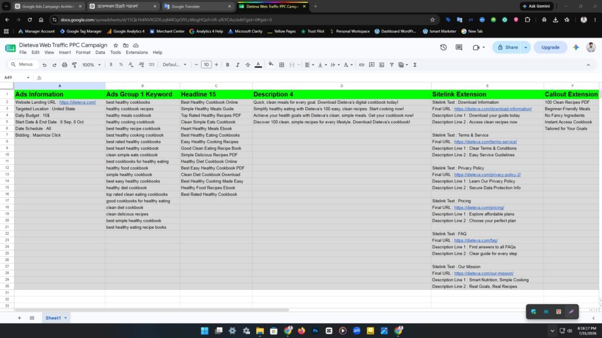Collapse the toolbar with chevron
The image size is (602, 338).
(x=588, y=65)
